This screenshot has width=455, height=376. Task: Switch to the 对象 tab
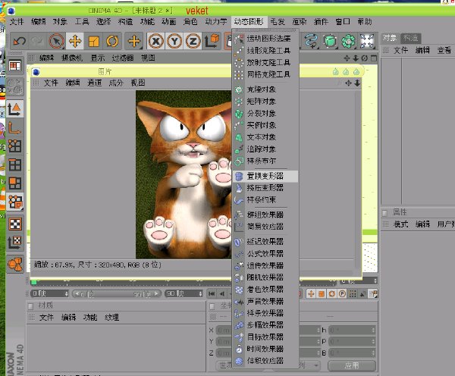390,38
